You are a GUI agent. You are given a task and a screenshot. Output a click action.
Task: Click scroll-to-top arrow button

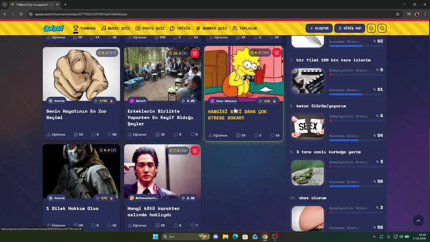418,220
